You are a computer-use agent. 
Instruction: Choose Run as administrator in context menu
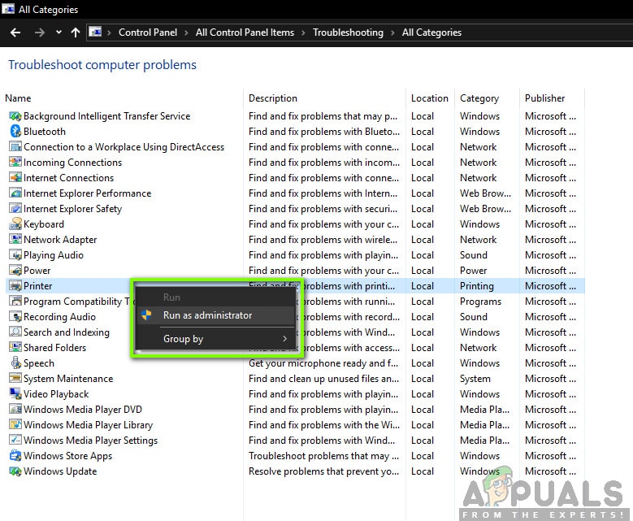207,315
